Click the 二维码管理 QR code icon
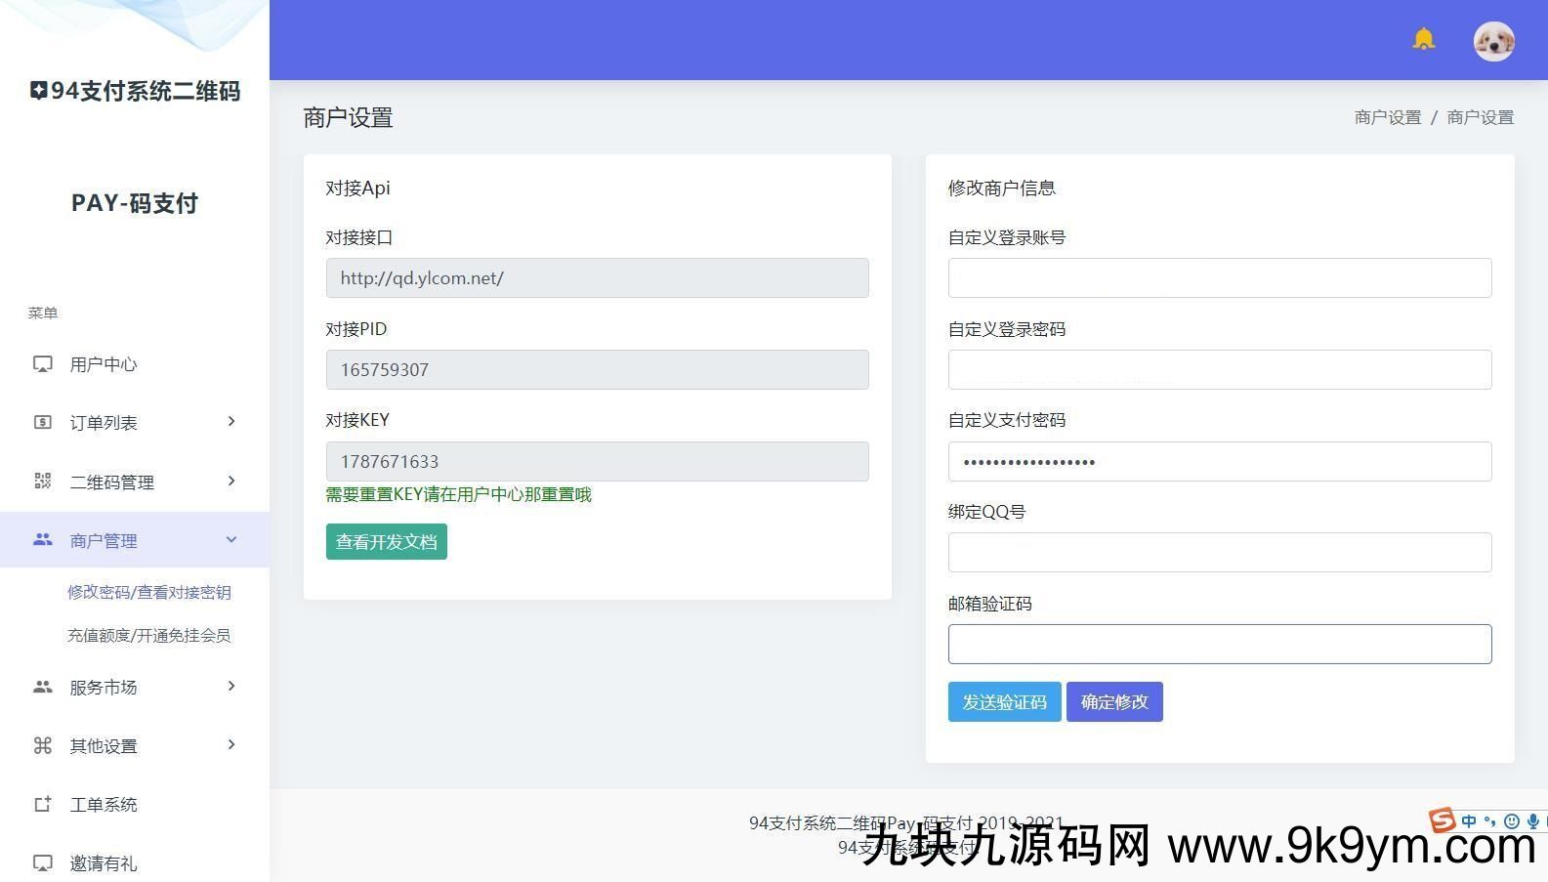Viewport: 1548px width, 882px height. pos(43,481)
